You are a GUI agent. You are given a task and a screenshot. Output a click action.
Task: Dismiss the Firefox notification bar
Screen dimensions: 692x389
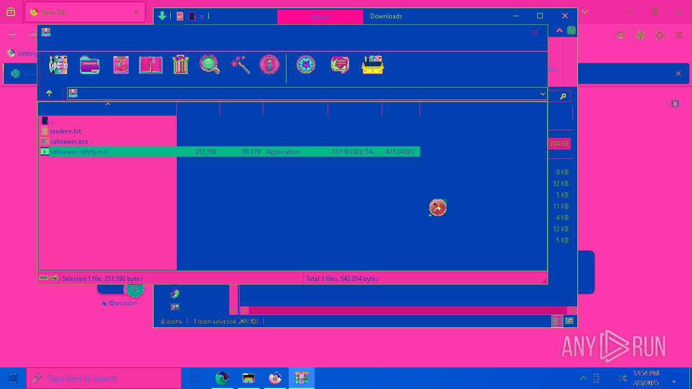pyautogui.click(x=678, y=73)
